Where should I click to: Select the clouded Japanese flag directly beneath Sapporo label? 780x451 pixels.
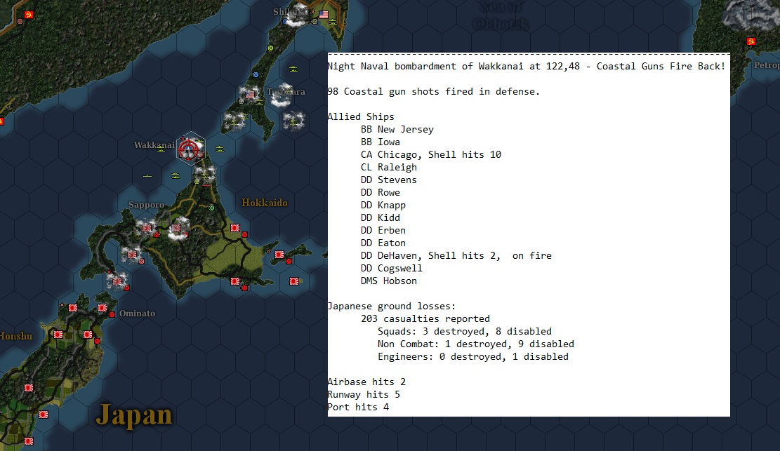click(x=147, y=228)
